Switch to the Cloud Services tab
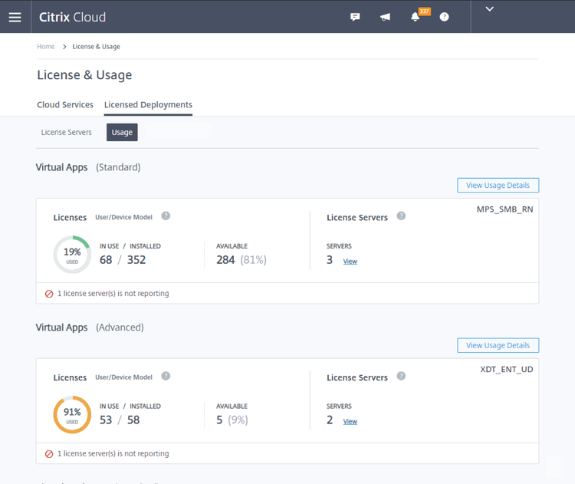Viewport: 575px width, 484px height. (x=65, y=104)
